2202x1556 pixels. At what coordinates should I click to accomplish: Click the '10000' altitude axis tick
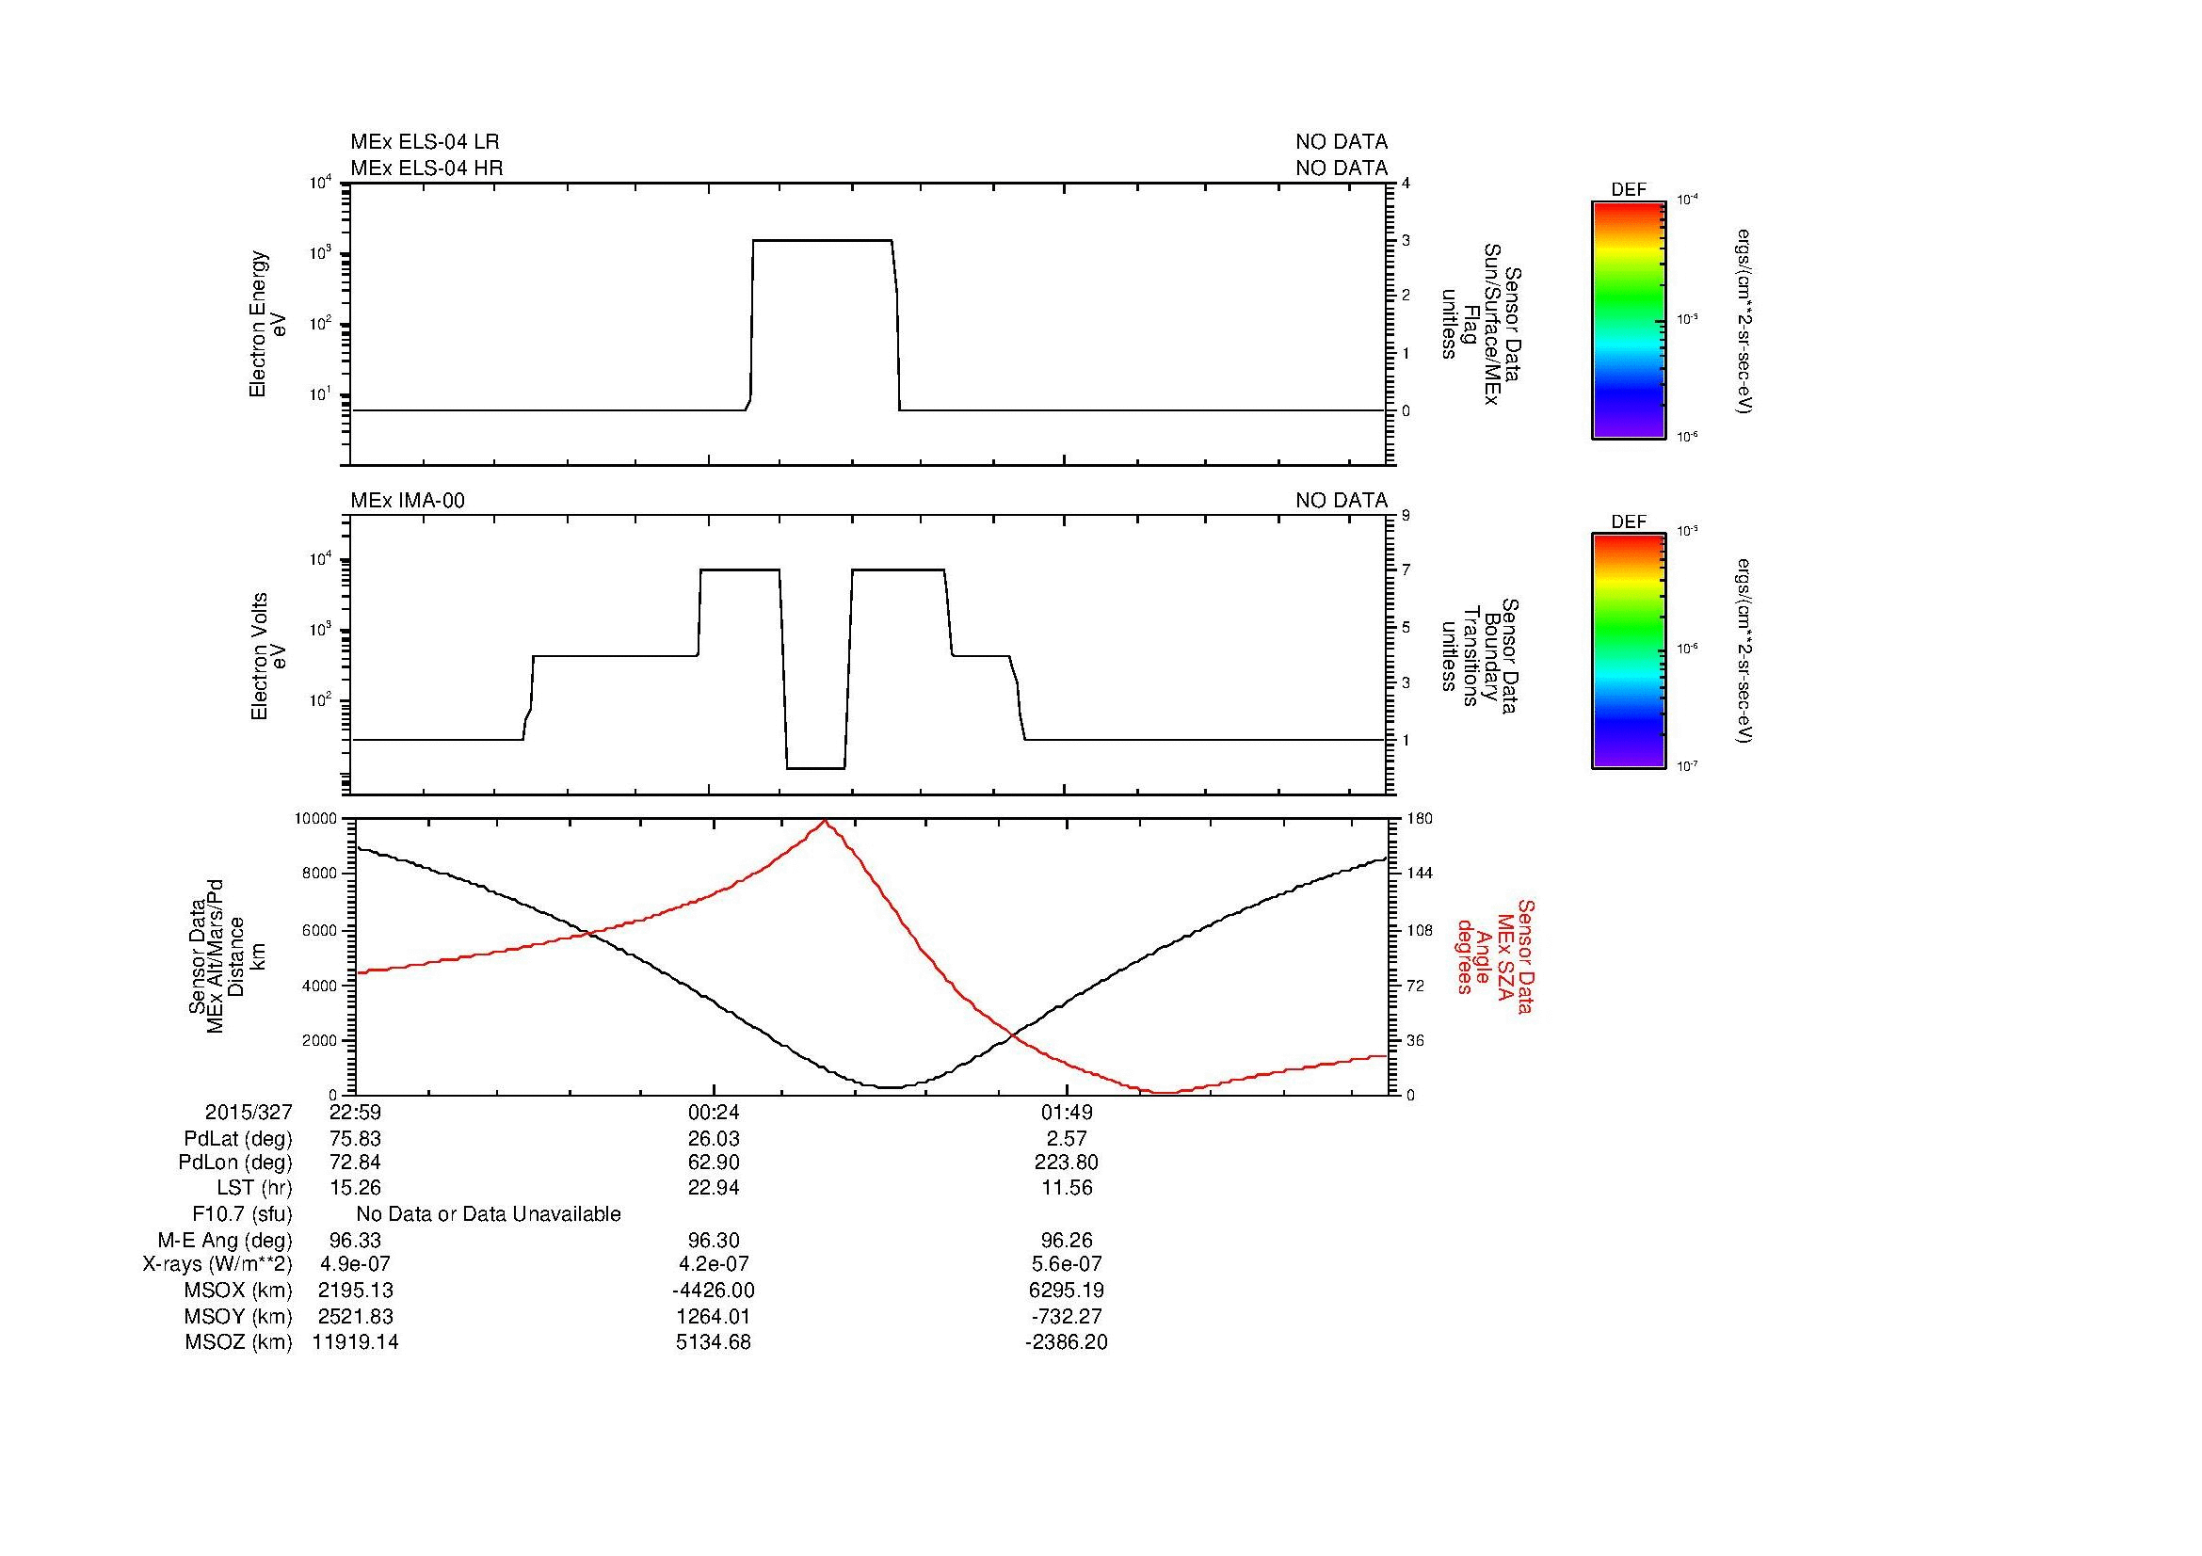[x=315, y=819]
